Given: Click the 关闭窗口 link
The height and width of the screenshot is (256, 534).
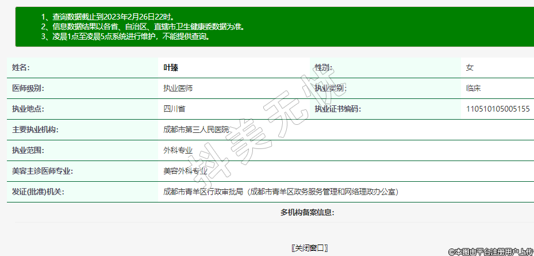Looking at the screenshot, I should click(309, 248).
